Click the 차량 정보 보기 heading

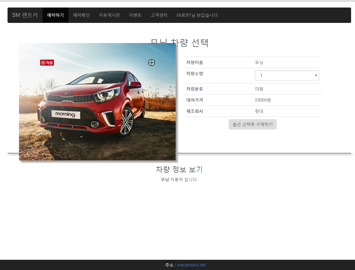(x=179, y=169)
